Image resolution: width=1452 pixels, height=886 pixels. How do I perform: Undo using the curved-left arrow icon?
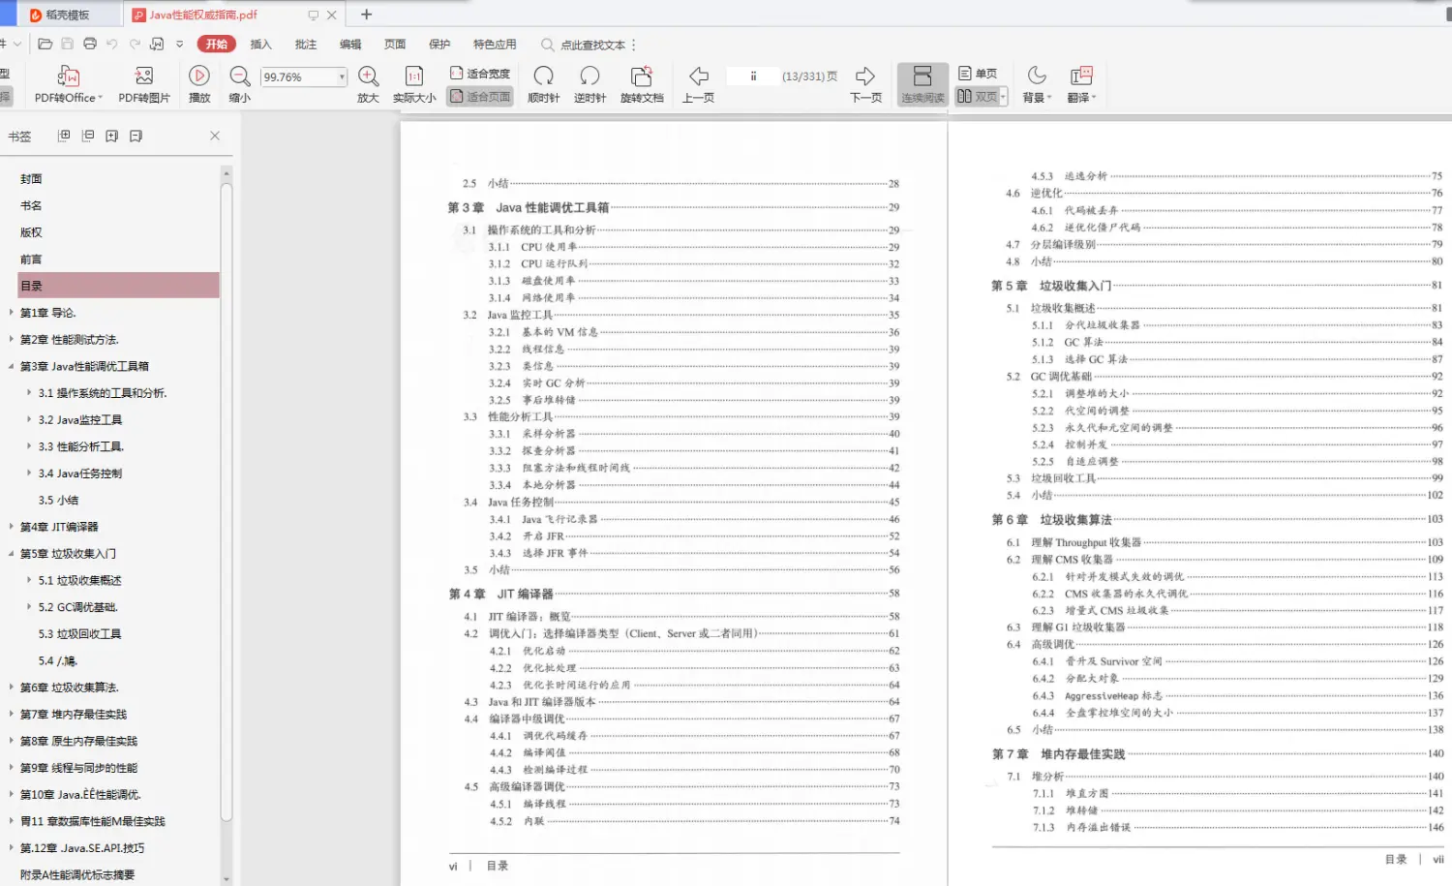coord(112,44)
